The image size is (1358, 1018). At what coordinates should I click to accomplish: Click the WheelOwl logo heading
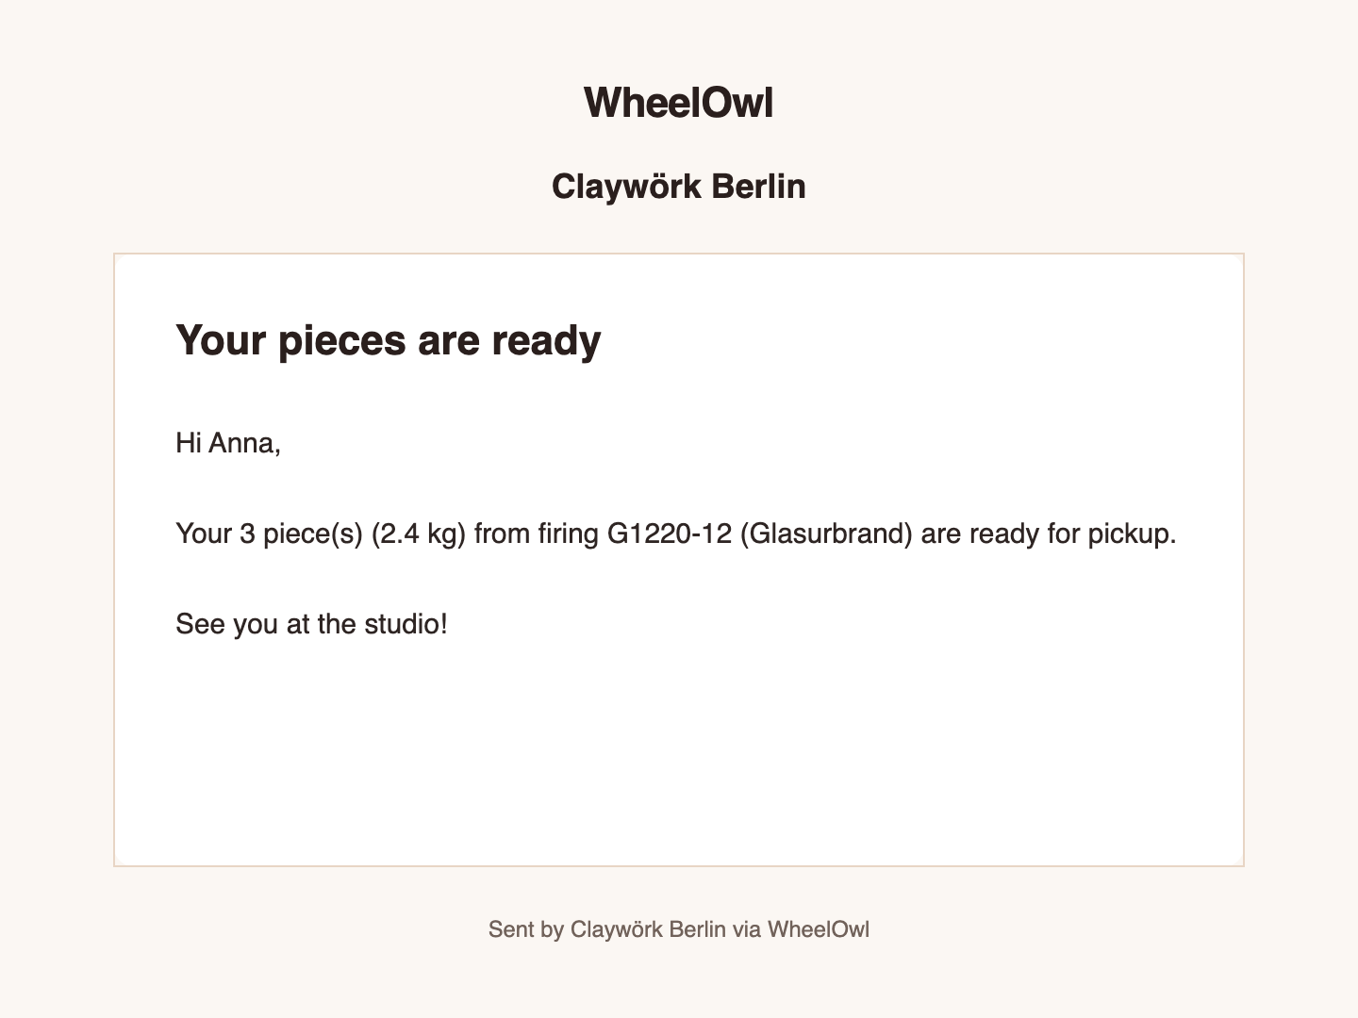click(x=679, y=102)
